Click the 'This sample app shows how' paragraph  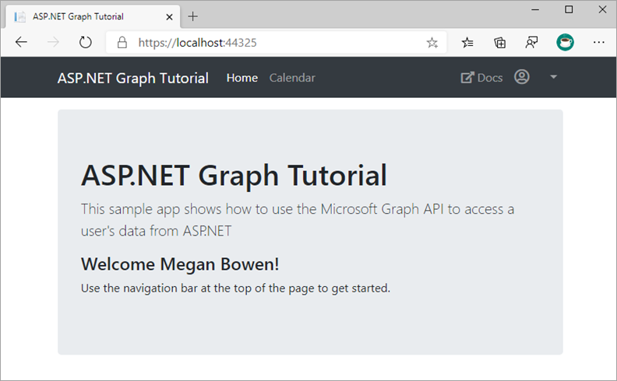pos(298,220)
